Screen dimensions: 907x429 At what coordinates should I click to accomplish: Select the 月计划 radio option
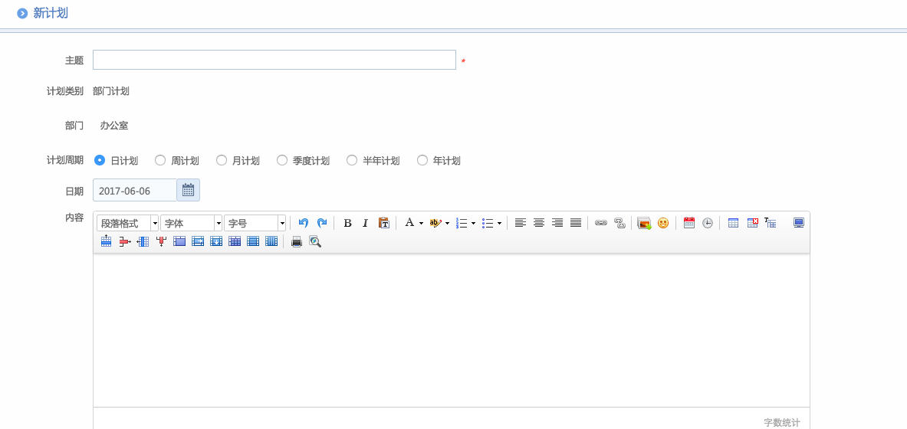[x=222, y=160]
